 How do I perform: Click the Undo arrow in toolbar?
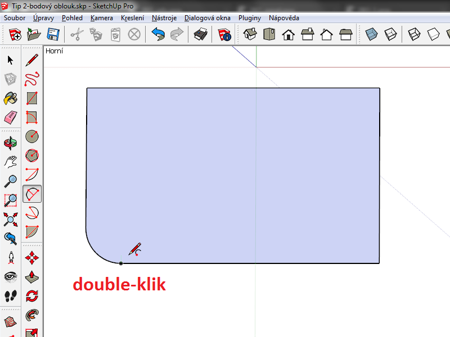pyautogui.click(x=158, y=35)
